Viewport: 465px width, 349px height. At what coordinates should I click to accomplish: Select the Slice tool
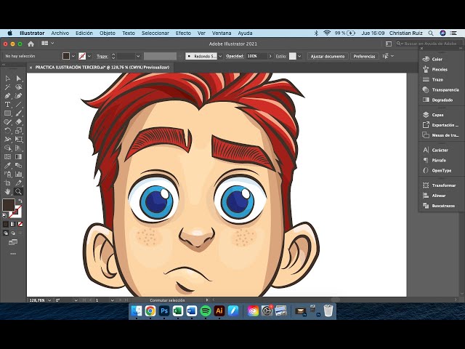(19, 182)
